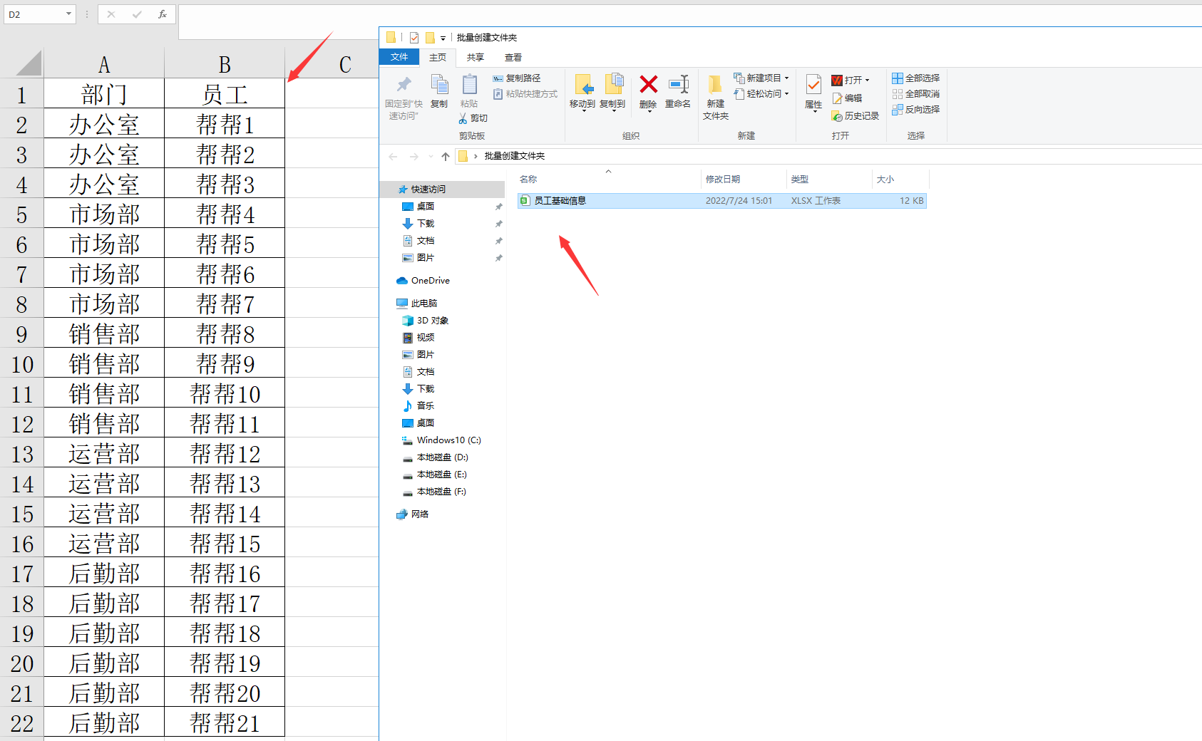Create a New folder from ribbon
Screen dimensions: 1202x741
(x=716, y=96)
